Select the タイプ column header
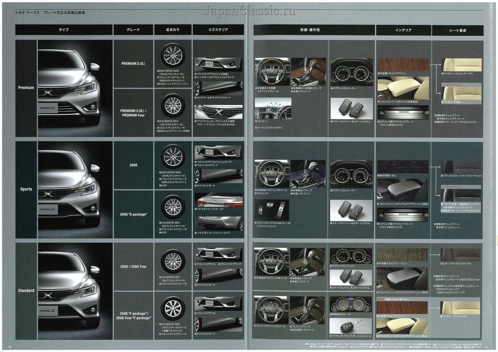Viewport: 498px width, 352px height. coord(64,29)
